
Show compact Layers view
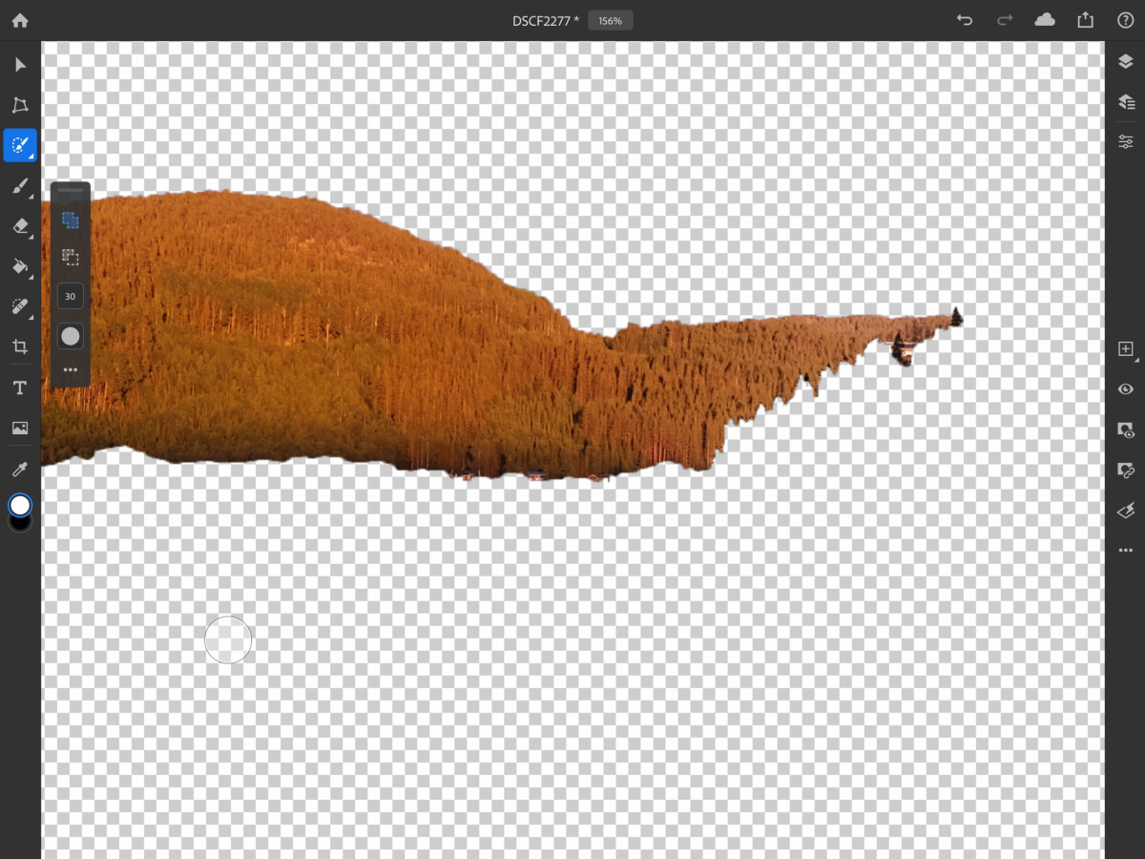[x=1126, y=62]
